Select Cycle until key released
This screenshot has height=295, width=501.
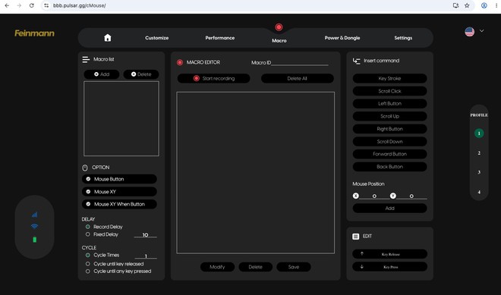(87, 264)
